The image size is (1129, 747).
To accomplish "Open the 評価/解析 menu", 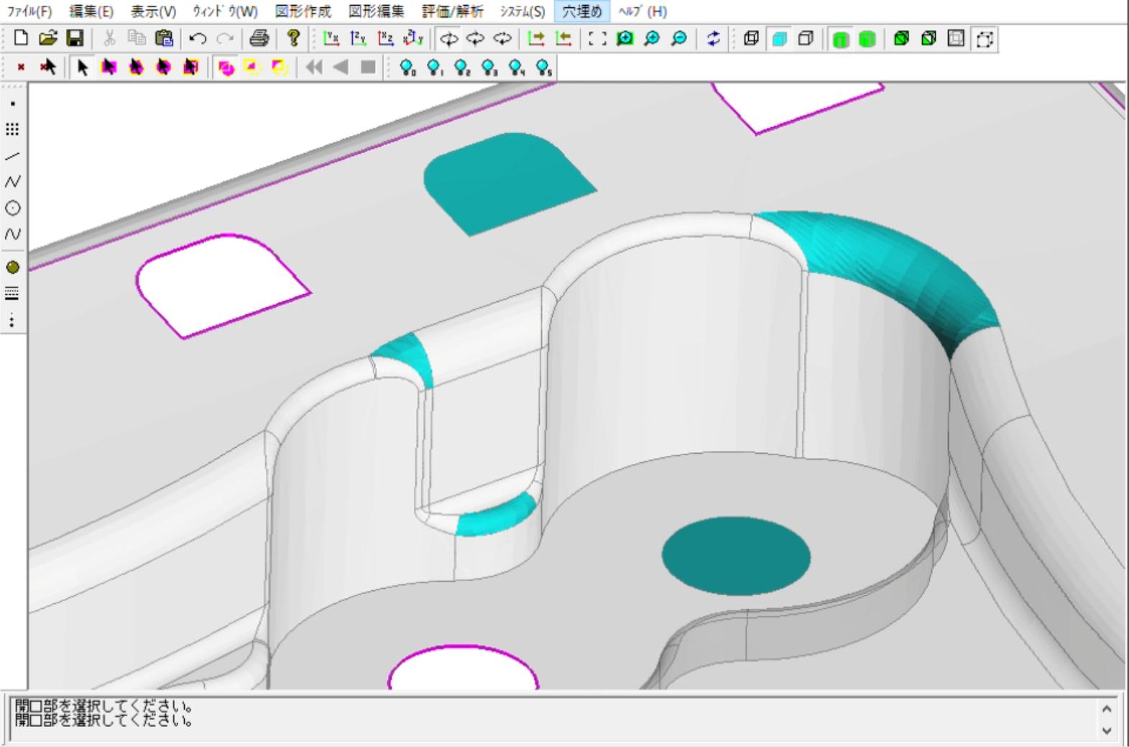I will [x=452, y=12].
